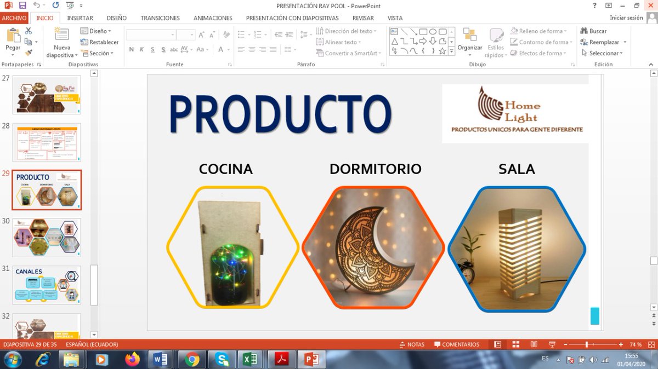The height and width of the screenshot is (369, 658).
Task: Open the Sección dropdown
Action: [x=98, y=53]
